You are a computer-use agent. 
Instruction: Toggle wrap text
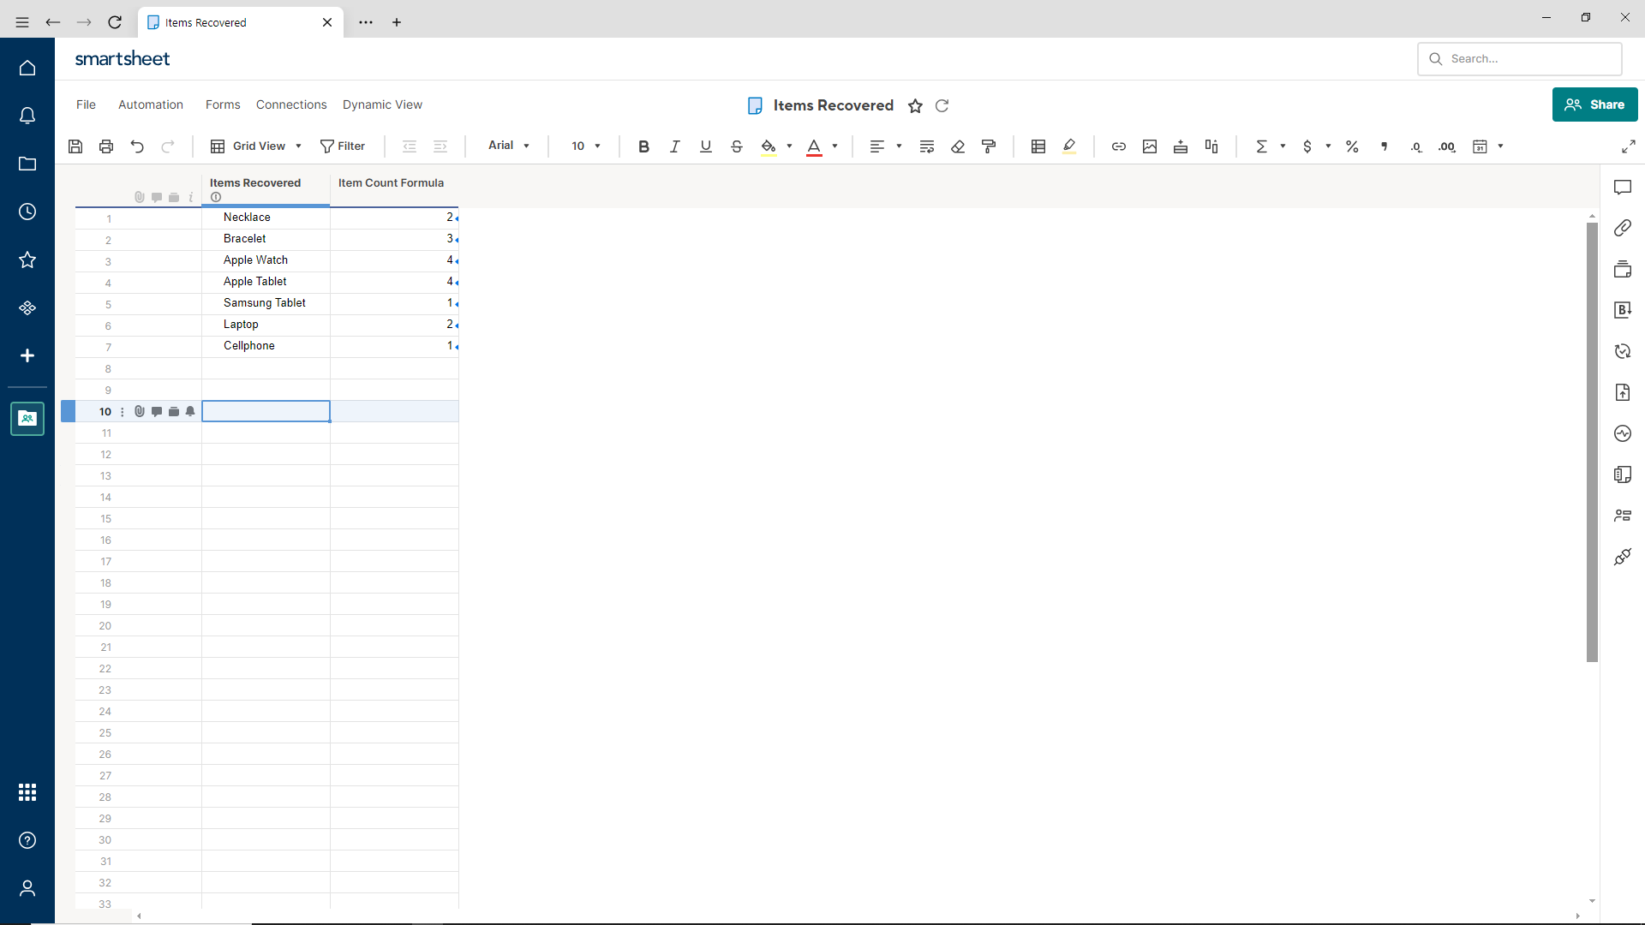(927, 146)
